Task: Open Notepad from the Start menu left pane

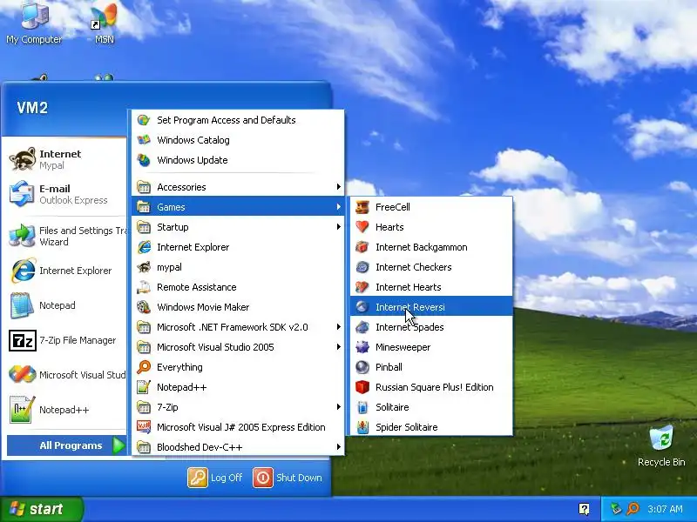Action: pyautogui.click(x=64, y=305)
